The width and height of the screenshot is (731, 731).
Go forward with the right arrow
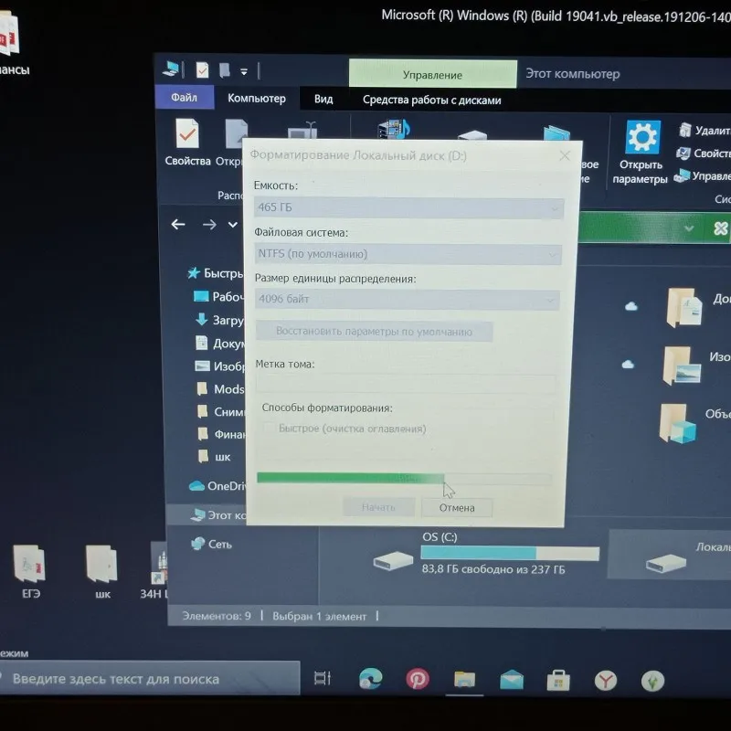(209, 225)
